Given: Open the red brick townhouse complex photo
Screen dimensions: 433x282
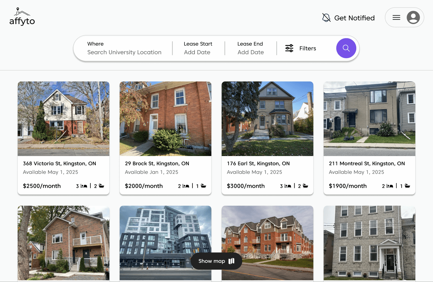Looking at the screenshot, I should (268, 243).
